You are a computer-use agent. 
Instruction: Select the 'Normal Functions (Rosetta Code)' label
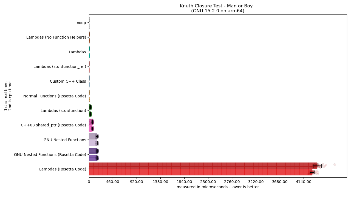click(x=55, y=96)
